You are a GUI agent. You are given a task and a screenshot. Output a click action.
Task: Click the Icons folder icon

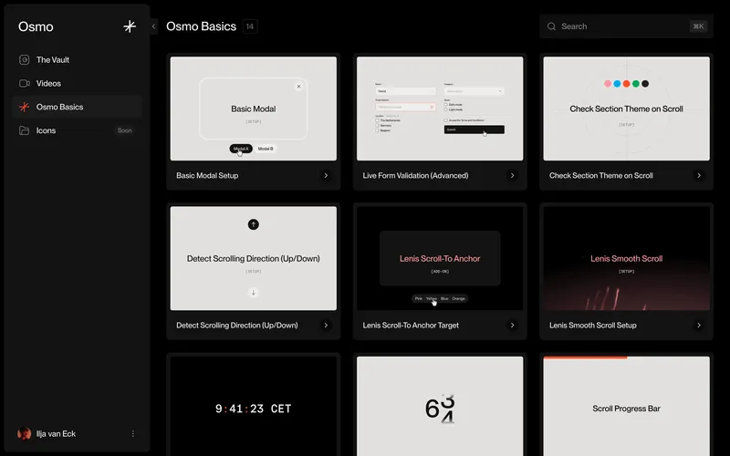click(25, 130)
